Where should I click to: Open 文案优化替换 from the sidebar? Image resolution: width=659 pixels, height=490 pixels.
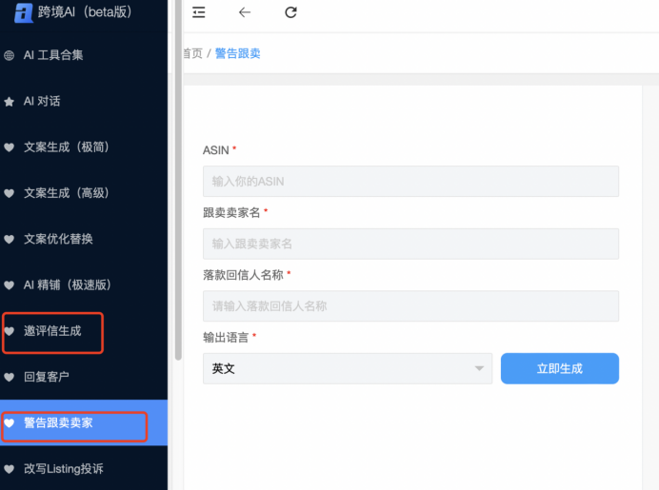click(x=58, y=239)
